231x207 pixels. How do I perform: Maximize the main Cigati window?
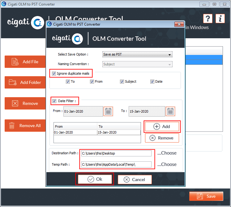[214, 4]
